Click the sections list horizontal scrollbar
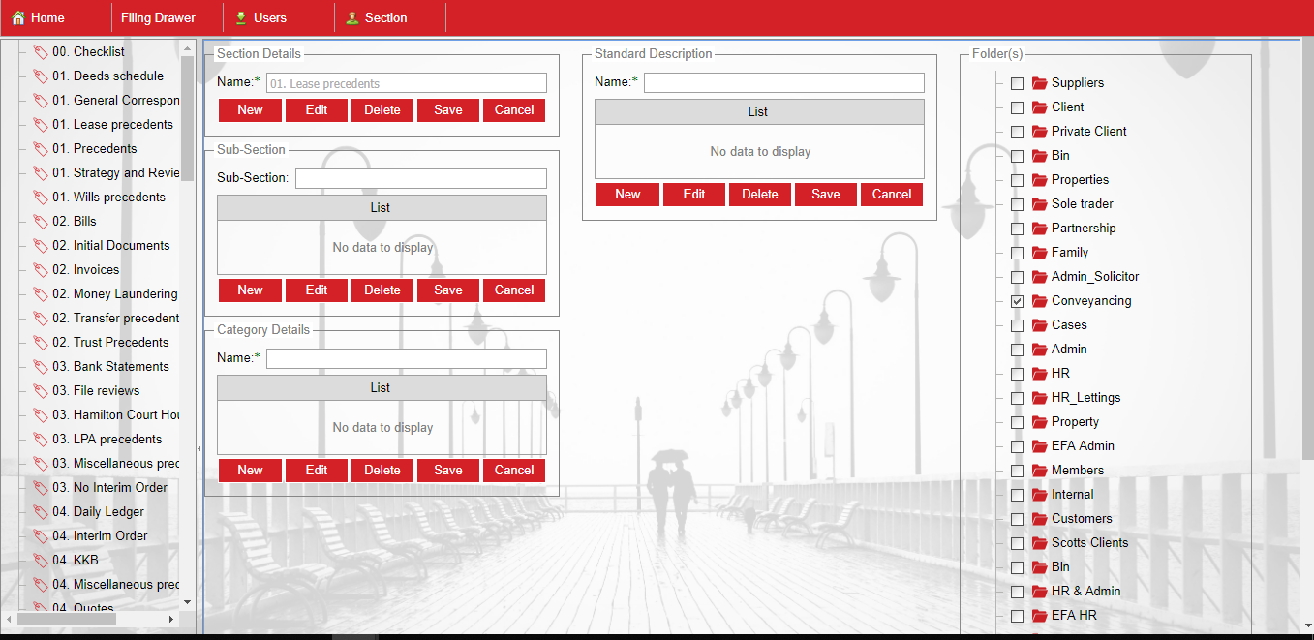1314x640 pixels. (67, 619)
